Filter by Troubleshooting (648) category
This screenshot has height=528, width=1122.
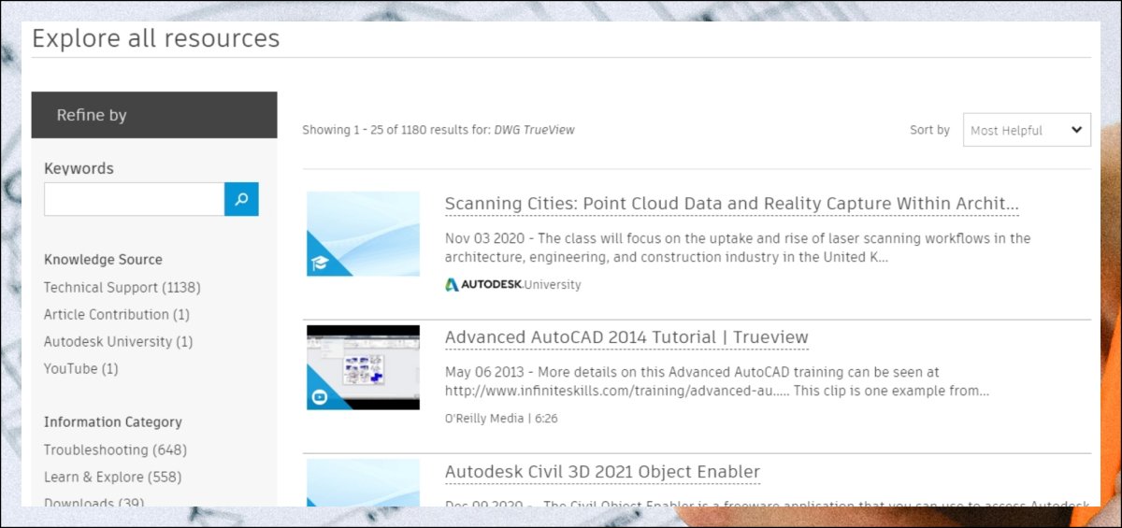(116, 450)
